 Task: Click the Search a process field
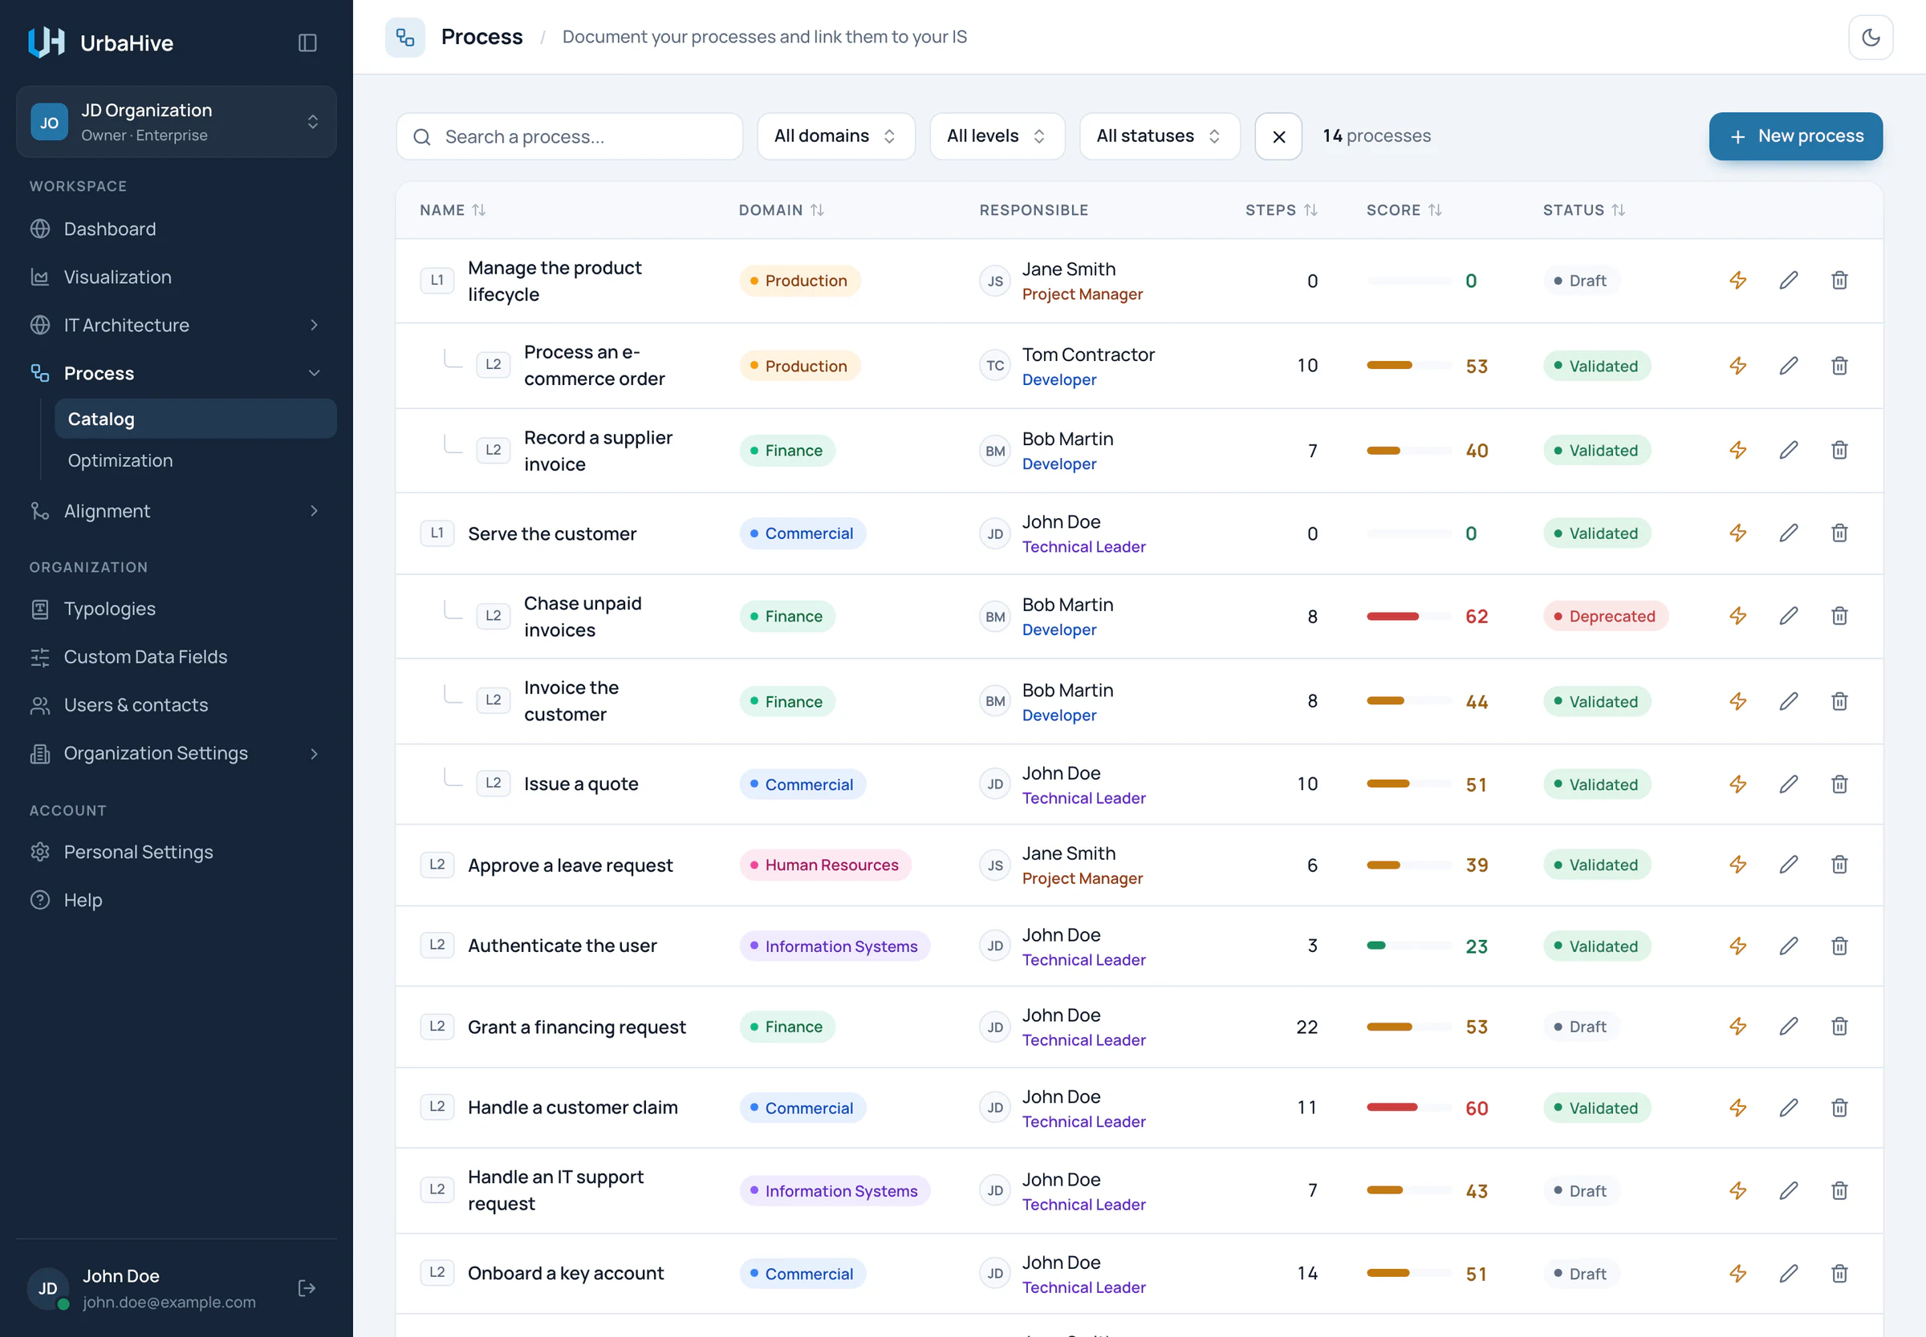pos(569,136)
